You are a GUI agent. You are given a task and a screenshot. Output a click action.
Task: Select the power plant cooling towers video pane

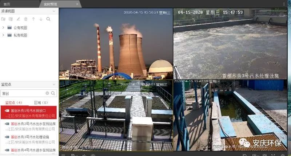tap(116, 44)
